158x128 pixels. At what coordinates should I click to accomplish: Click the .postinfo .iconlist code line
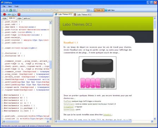coord(26,116)
